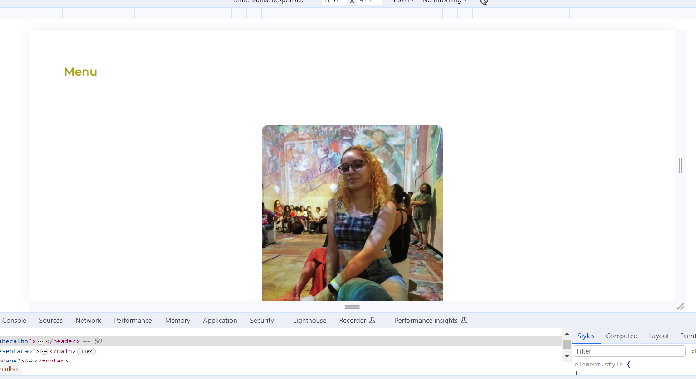Switch to the Computed tab
Image resolution: width=696 pixels, height=379 pixels.
(x=622, y=336)
